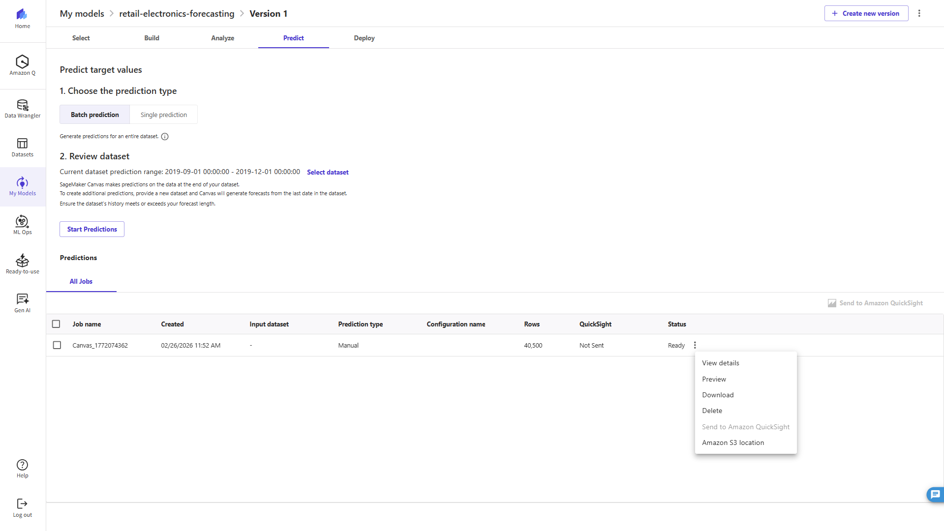Click the Select dataset link
This screenshot has height=531, width=944.
[328, 172]
